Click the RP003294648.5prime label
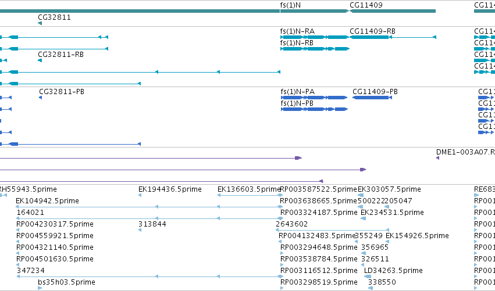The width and height of the screenshot is (495, 291). point(319,247)
